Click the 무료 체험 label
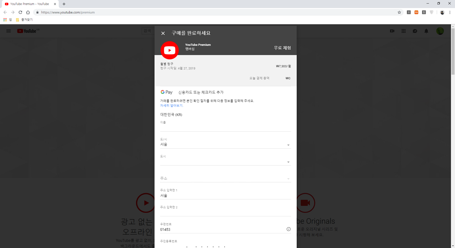The width and height of the screenshot is (455, 248). coord(282,48)
